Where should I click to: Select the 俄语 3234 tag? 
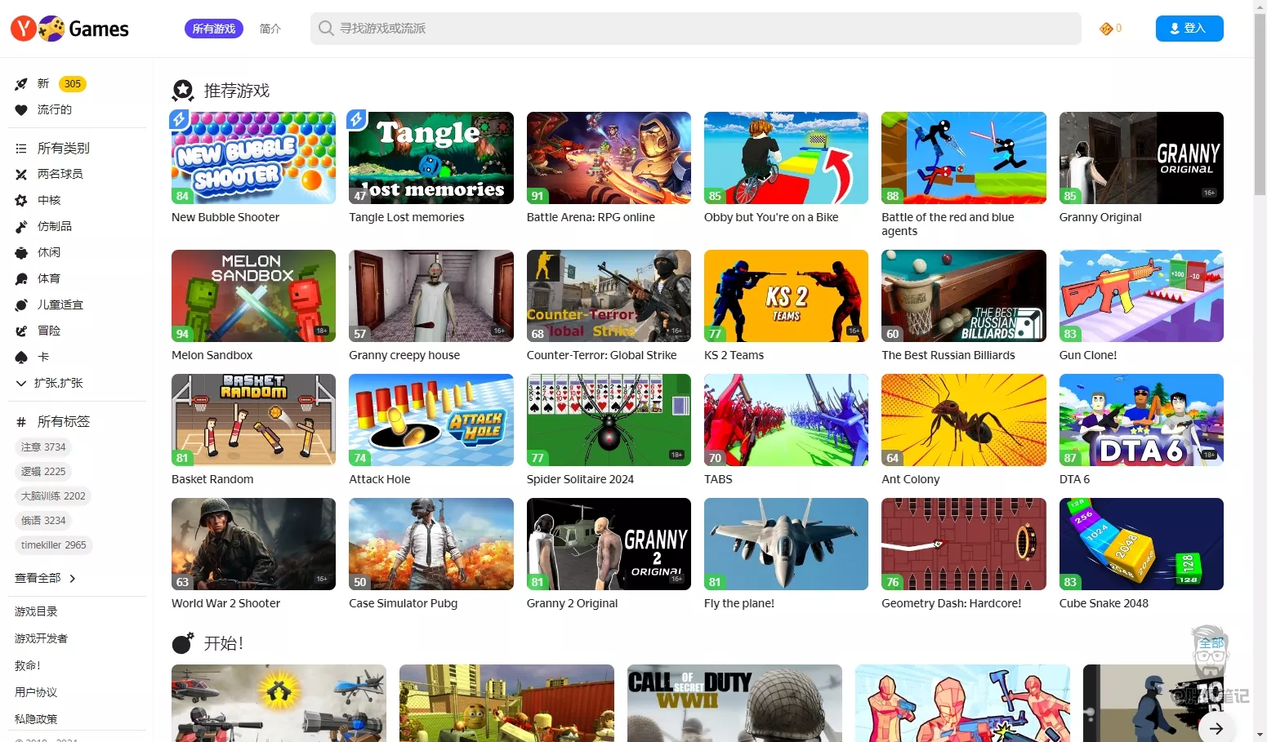pyautogui.click(x=43, y=521)
